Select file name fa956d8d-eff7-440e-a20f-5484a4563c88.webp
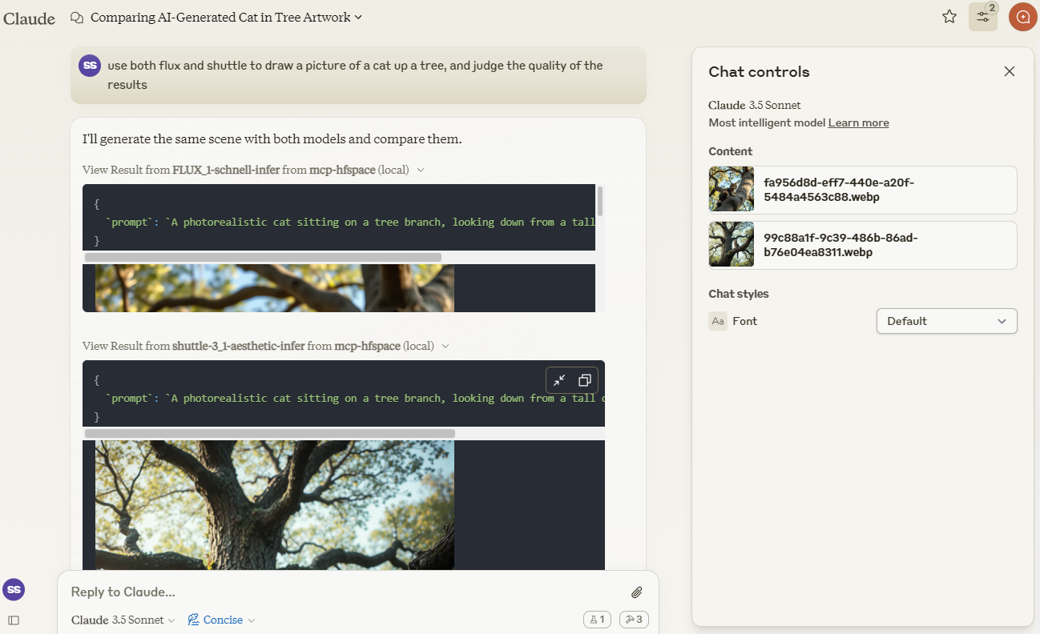Viewport: 1040px width, 634px height. click(839, 190)
